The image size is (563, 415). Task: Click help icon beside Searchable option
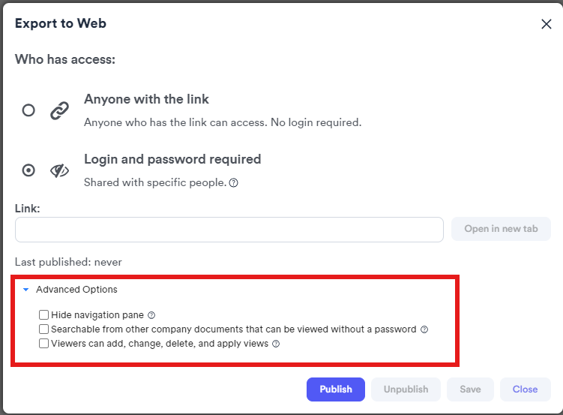point(424,329)
